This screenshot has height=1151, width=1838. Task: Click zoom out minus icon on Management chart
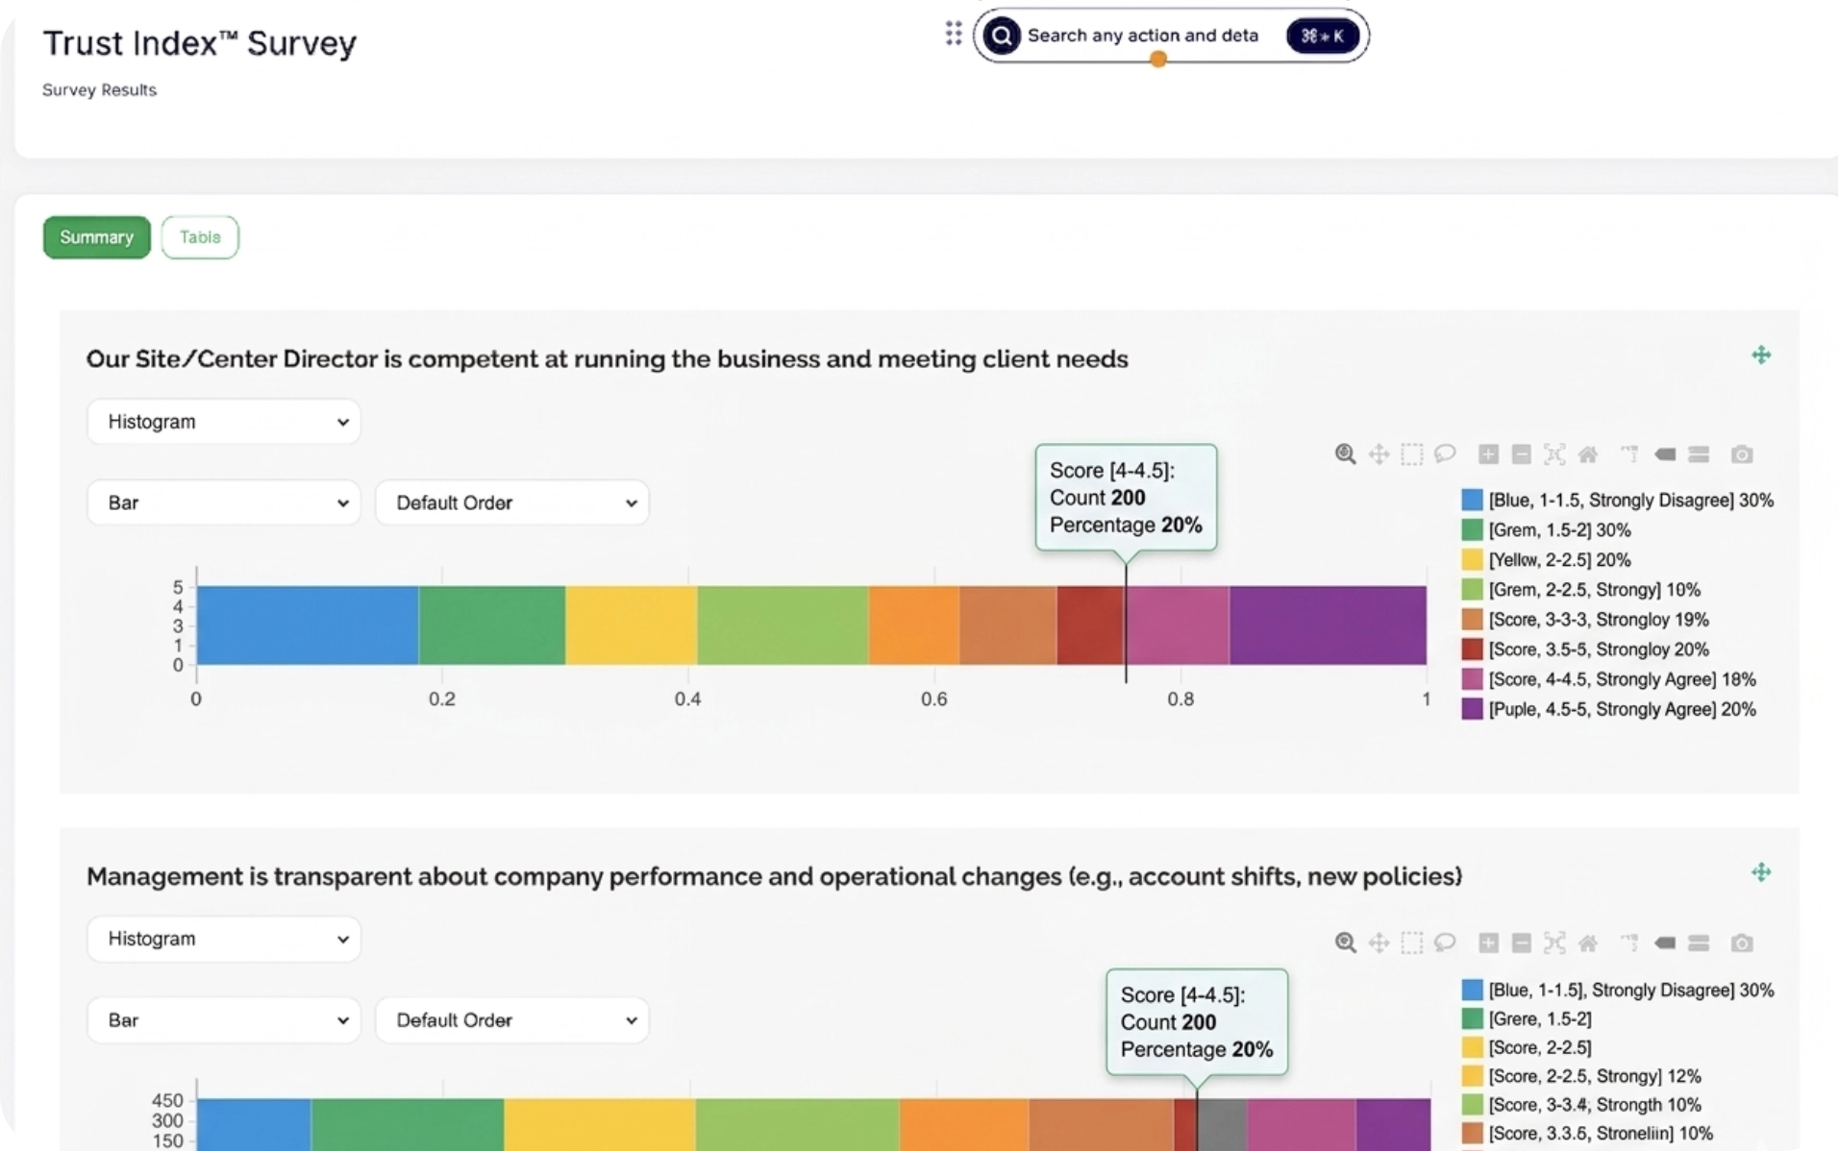1521,943
